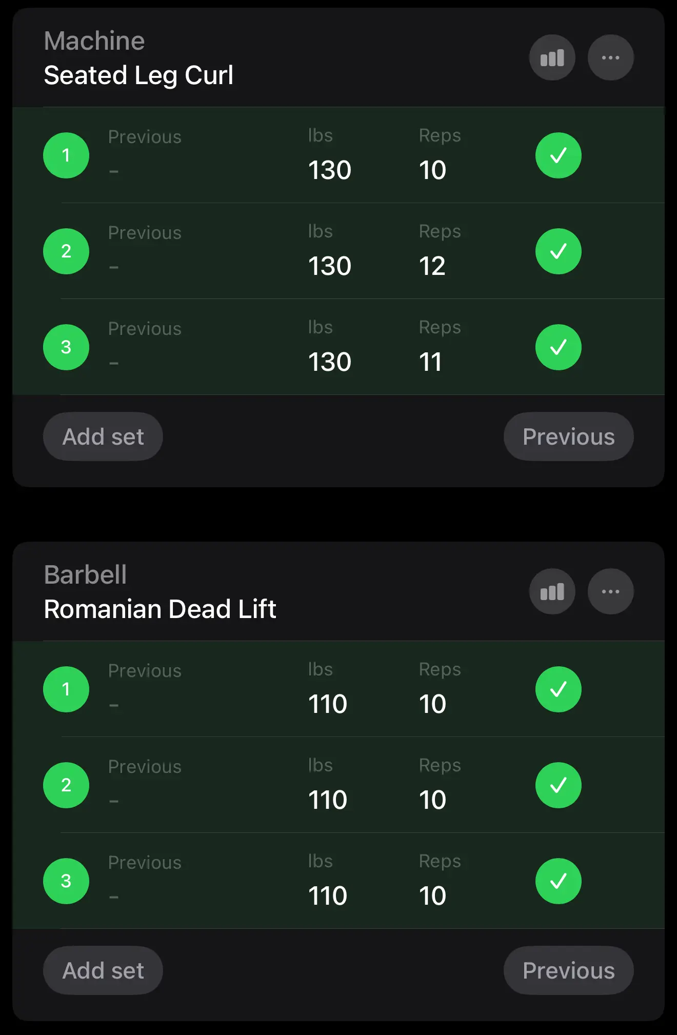Open more options for Romanian Dead Lift
The image size is (677, 1035).
tap(610, 591)
